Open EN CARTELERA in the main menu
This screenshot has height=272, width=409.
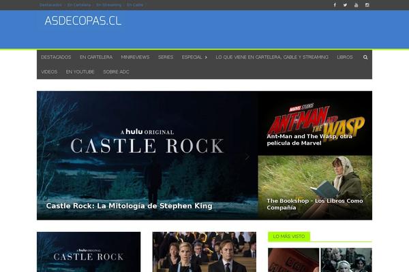click(x=96, y=57)
